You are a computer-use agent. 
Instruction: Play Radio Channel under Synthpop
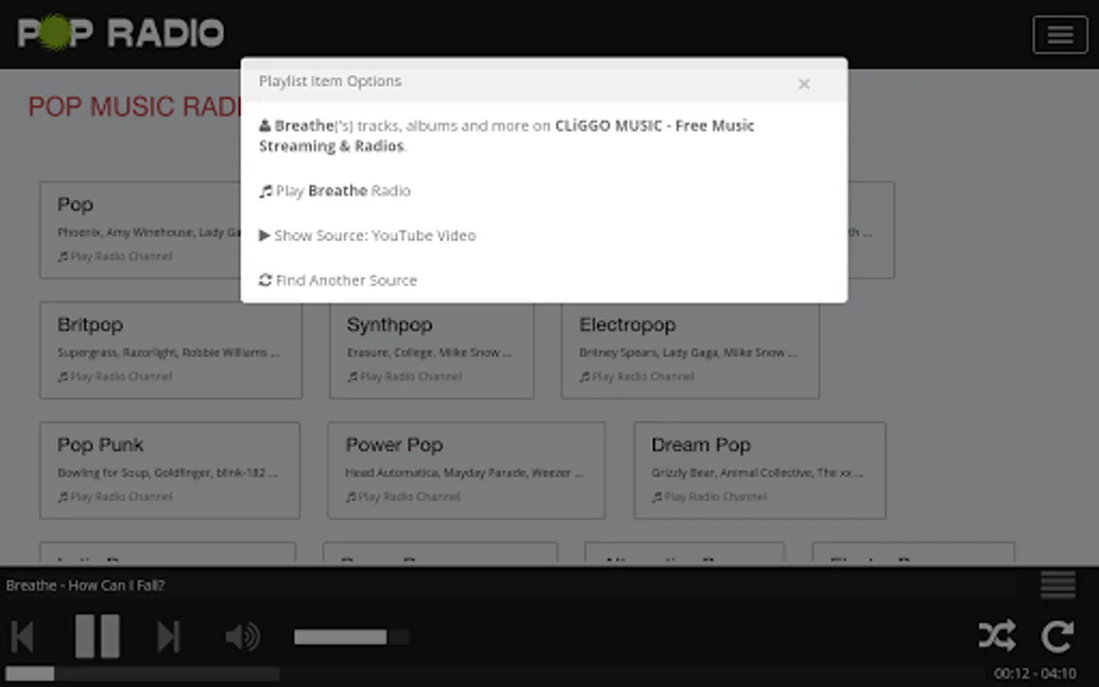405,376
